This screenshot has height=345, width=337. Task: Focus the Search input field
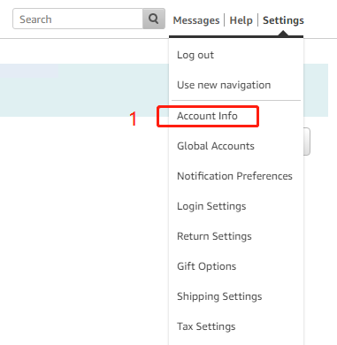tap(78, 19)
